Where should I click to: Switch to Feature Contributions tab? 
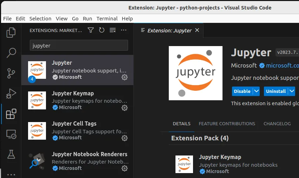pyautogui.click(x=227, y=124)
